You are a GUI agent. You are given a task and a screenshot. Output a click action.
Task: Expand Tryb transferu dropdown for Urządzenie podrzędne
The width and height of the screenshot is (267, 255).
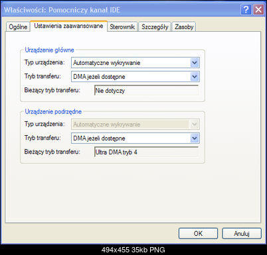(195, 138)
